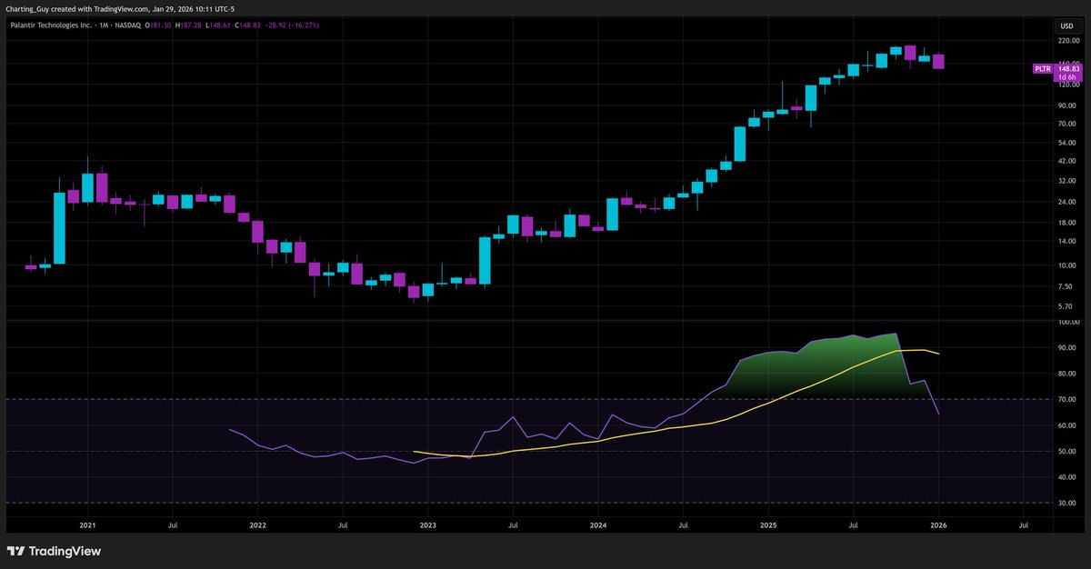Open the USD currency selector
1091x569 pixels.
coord(1066,25)
